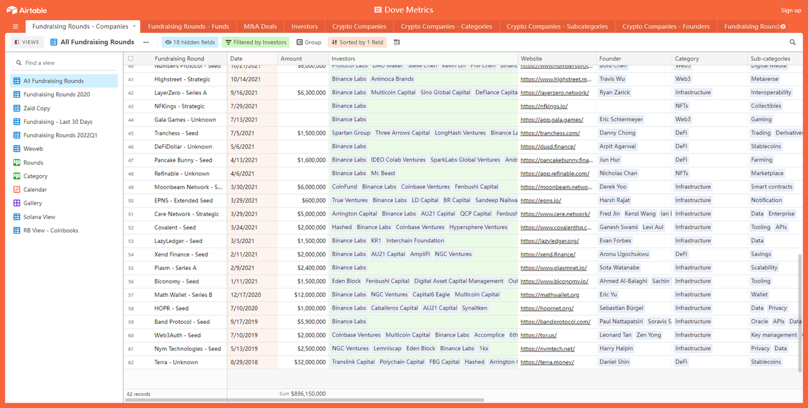Screen dimensions: 808x408
Task: Click the search magnifier icon
Action: tap(793, 42)
